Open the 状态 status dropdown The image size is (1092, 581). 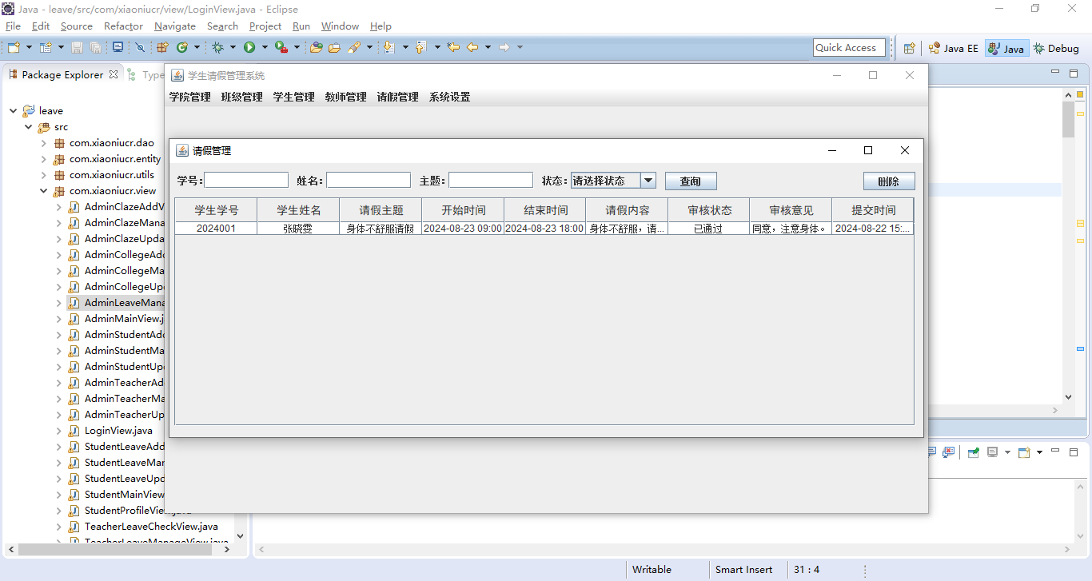point(648,181)
